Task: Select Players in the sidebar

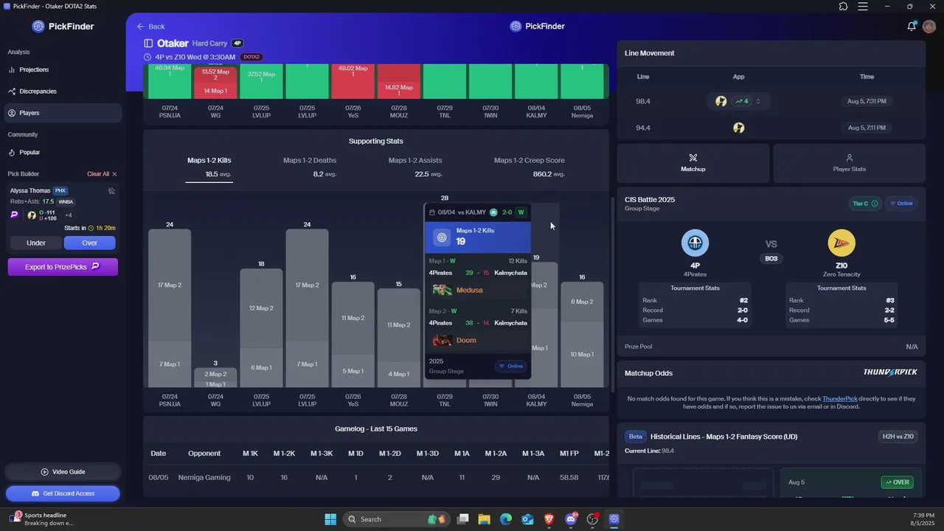Action: (62, 113)
